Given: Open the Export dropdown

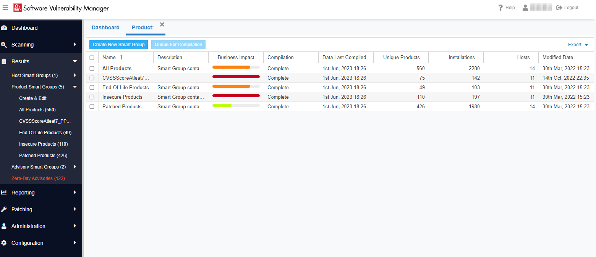Looking at the screenshot, I should point(578,45).
